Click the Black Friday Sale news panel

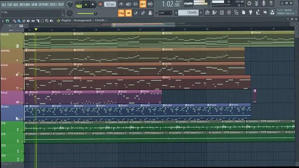coord(285,12)
